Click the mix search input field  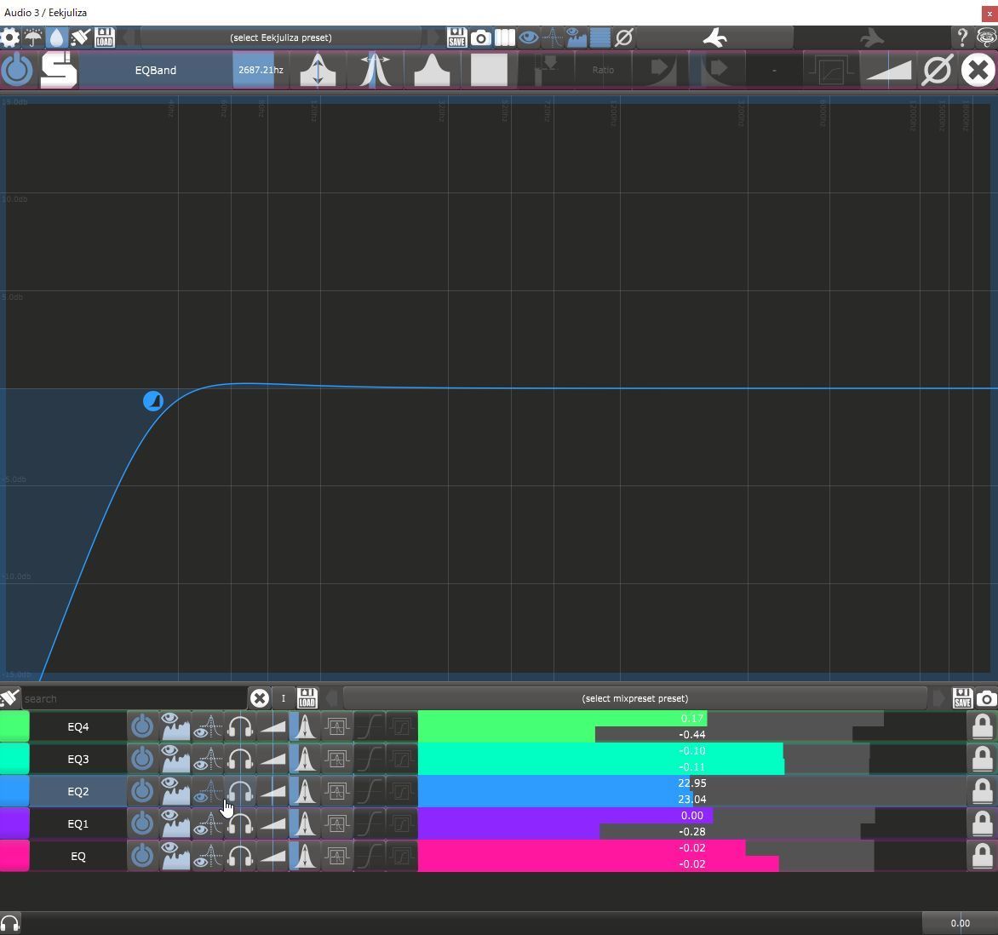pos(134,698)
